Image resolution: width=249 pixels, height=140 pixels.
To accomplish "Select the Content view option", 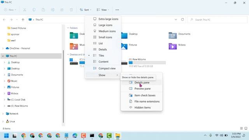I will pyautogui.click(x=103, y=61).
